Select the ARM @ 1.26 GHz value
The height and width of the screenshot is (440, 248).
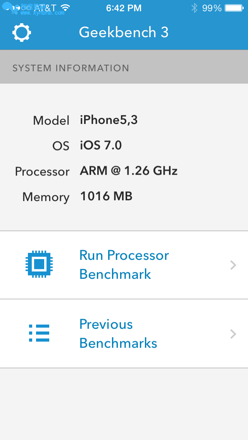[129, 171]
